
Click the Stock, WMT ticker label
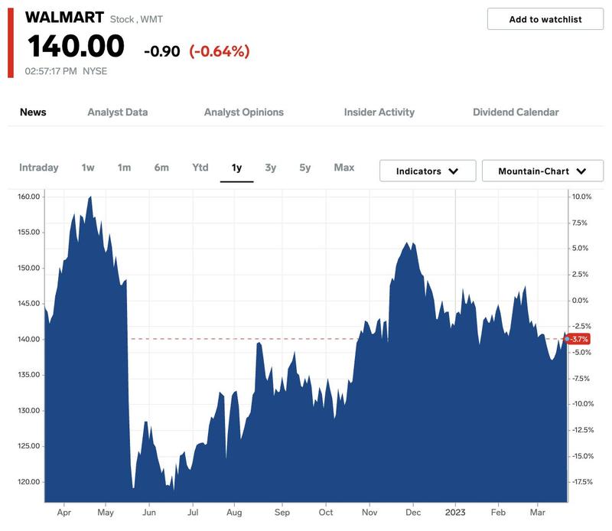coord(136,19)
